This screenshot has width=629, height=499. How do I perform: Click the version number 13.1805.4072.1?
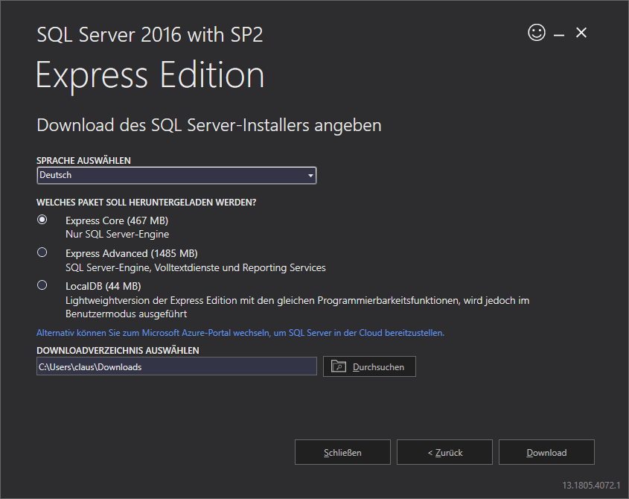pyautogui.click(x=591, y=485)
